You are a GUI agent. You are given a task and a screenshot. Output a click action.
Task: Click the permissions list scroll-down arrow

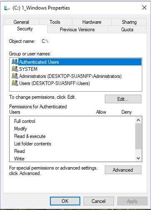(x=138, y=158)
